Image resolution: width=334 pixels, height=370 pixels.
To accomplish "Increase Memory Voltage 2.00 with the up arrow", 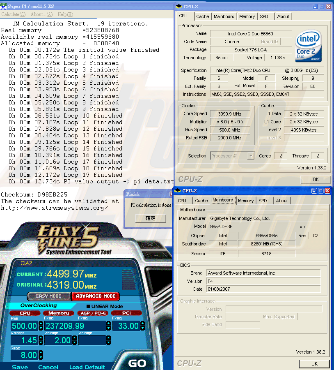I will click(x=75, y=338).
